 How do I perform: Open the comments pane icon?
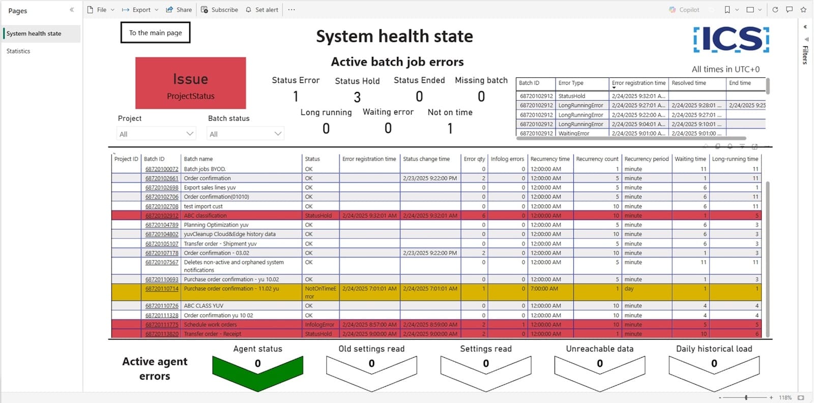[789, 10]
